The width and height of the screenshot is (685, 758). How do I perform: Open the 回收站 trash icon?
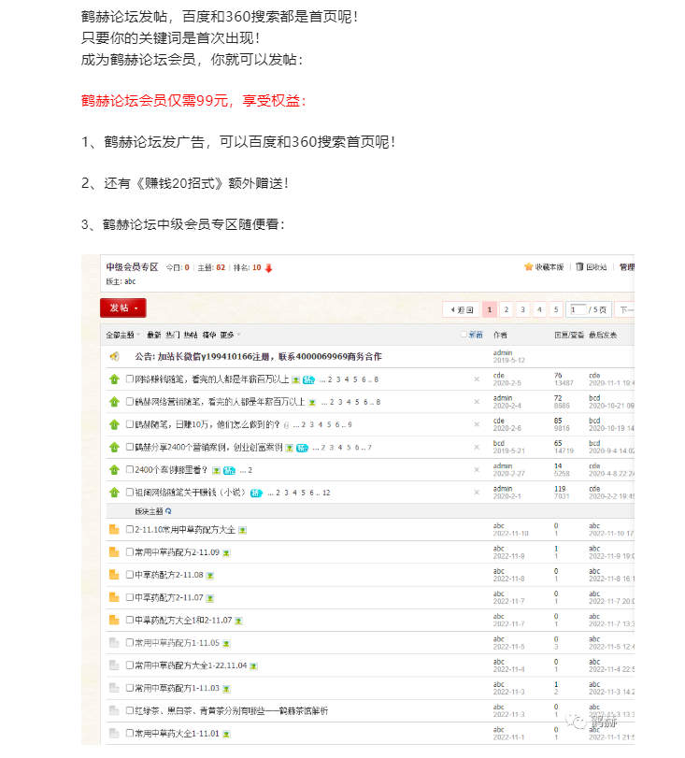579,267
